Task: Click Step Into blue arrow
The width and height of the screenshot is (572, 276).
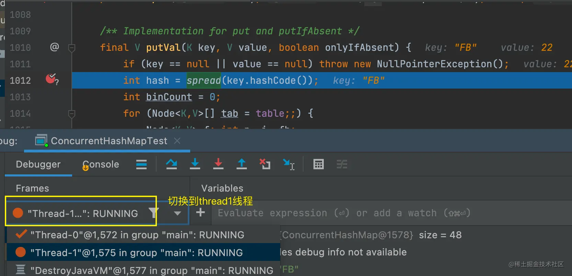Action: click(195, 164)
